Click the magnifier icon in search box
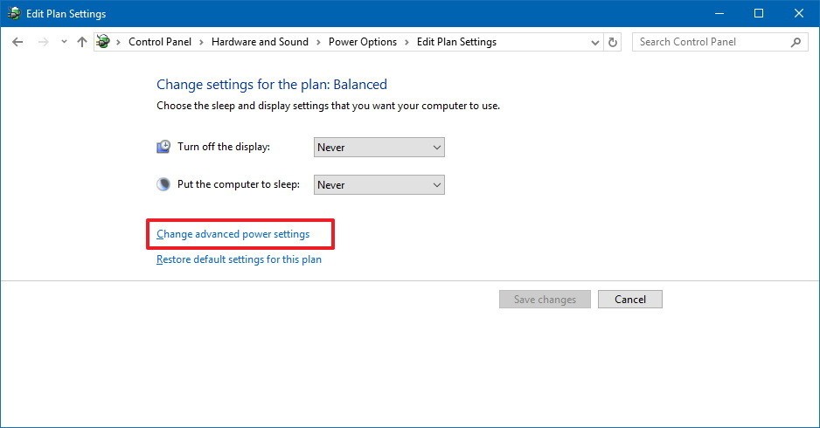The image size is (820, 428). click(x=796, y=42)
